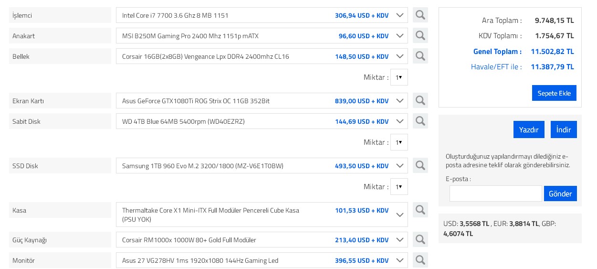Open Miktar quantity selector for SSD Disk
Image resolution: width=597 pixels, height=269 pixels.
(x=399, y=187)
